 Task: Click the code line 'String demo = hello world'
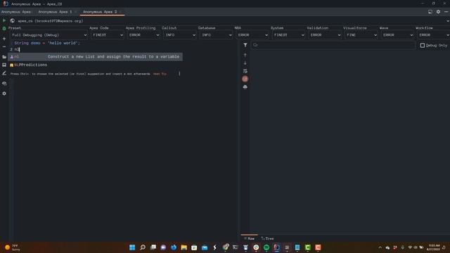coord(47,43)
